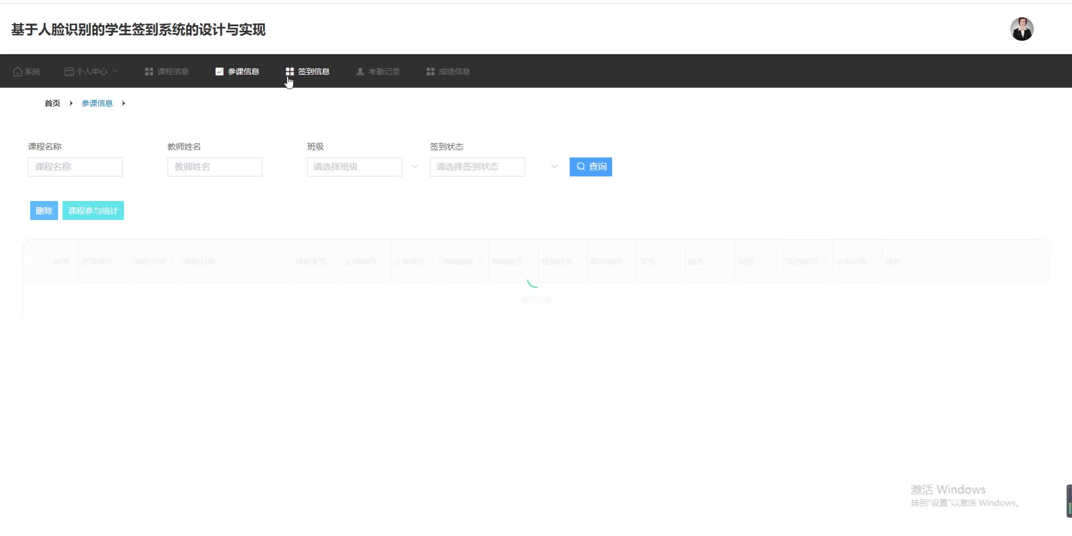
Task: Click the chevron beside 签到状态 select
Action: click(554, 166)
